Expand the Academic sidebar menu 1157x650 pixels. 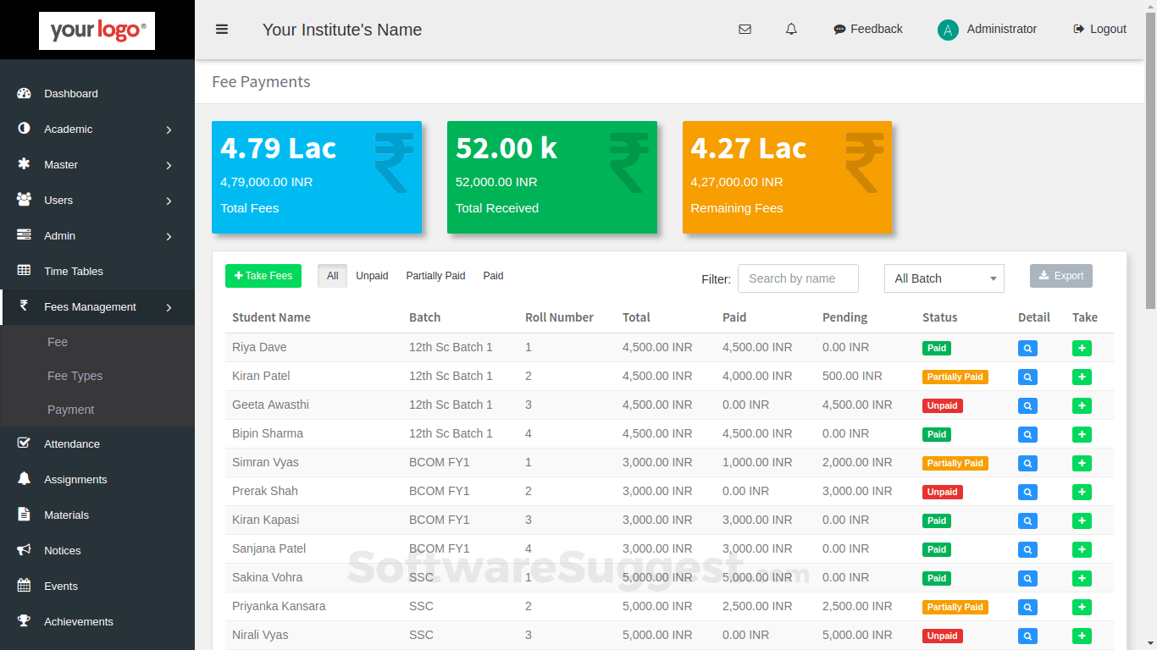[x=66, y=129]
